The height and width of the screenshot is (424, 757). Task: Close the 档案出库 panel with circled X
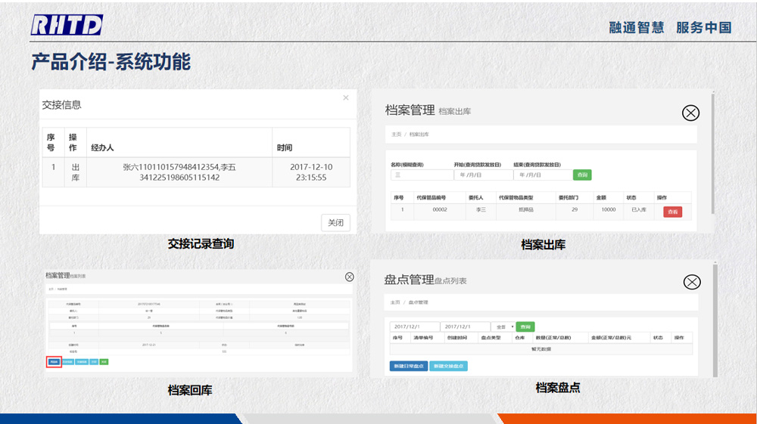[690, 113]
